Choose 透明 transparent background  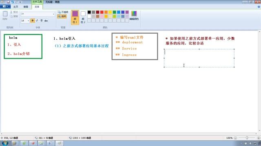coord(62,16)
